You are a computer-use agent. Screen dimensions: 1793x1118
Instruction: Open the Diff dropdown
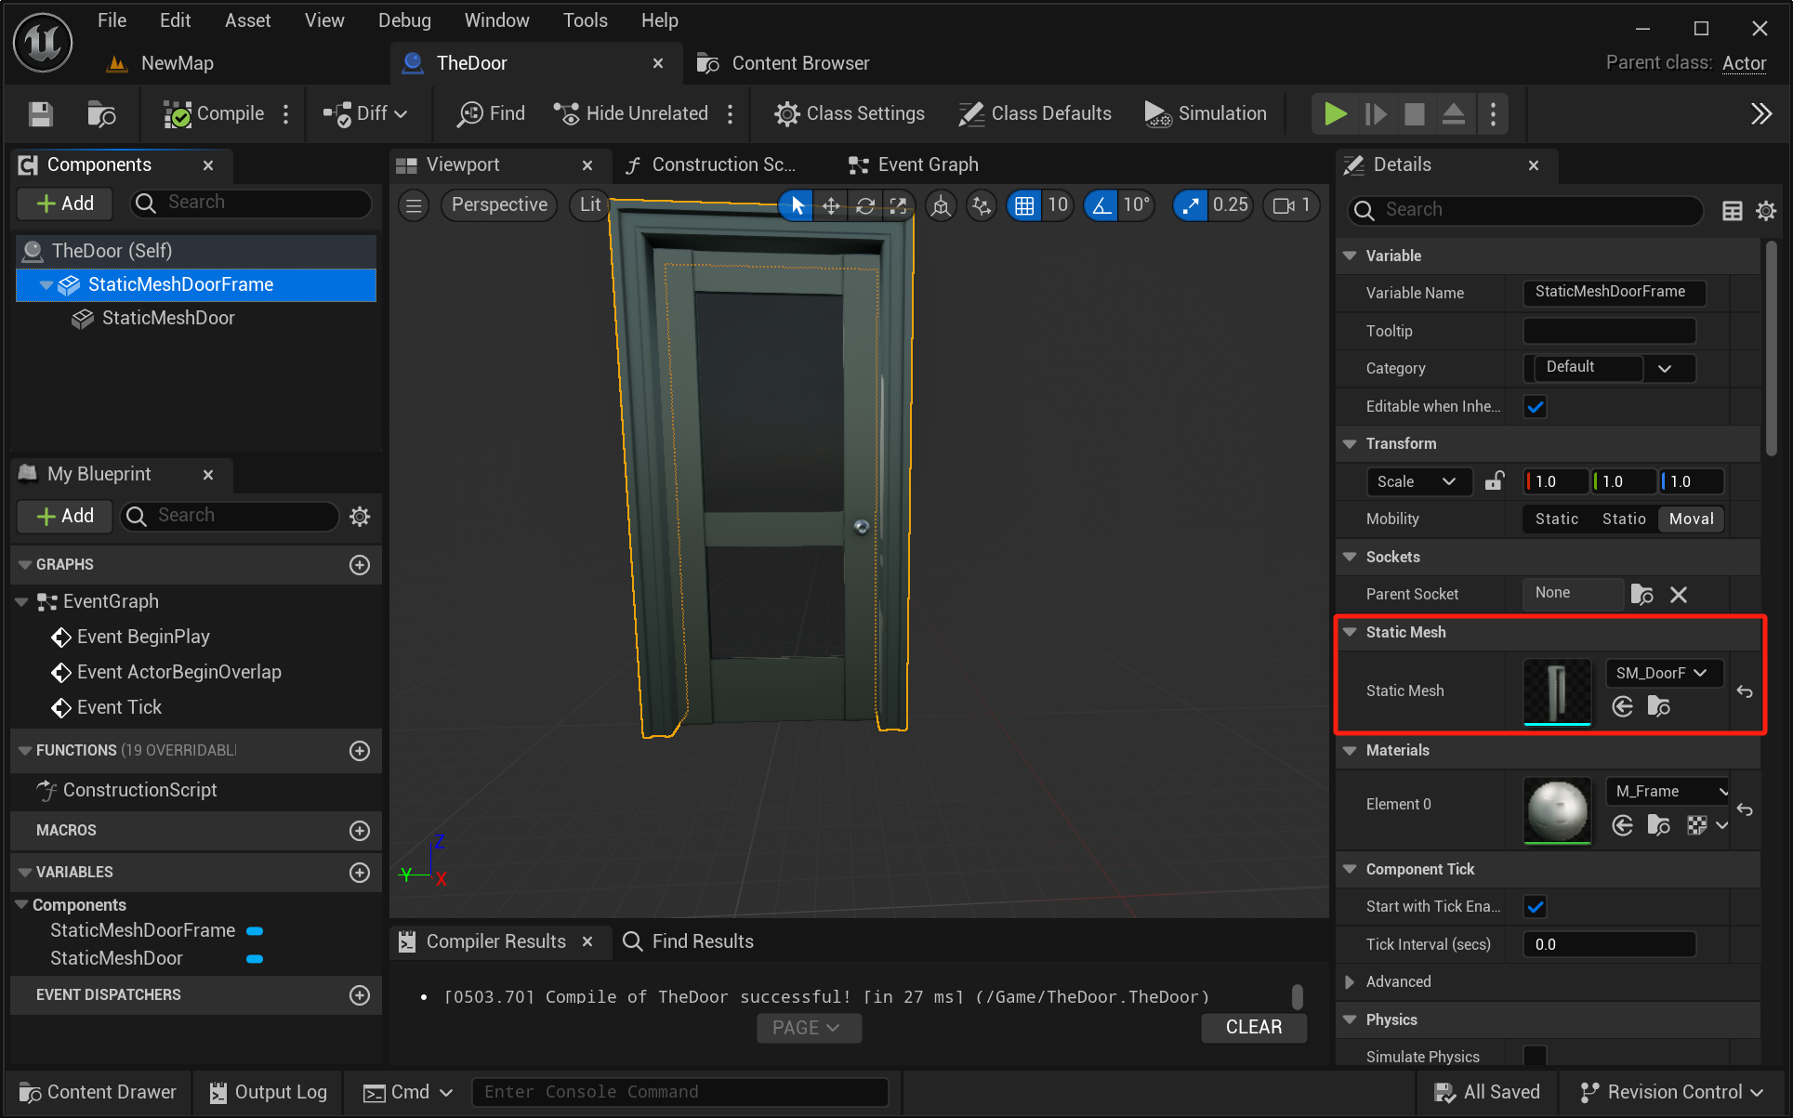365,113
